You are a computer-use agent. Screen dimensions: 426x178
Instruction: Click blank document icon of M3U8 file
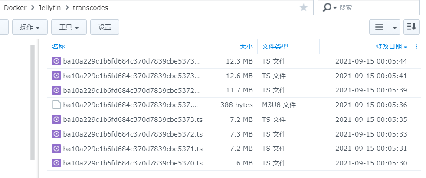coord(56,105)
